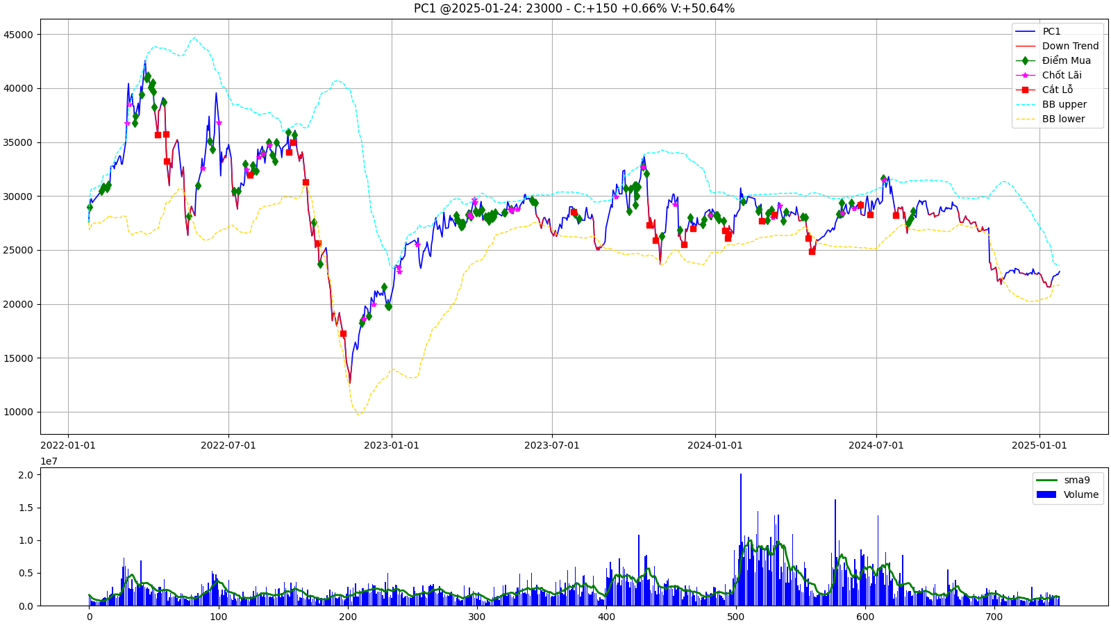Click the 2.0 volume axis label
The image size is (1111, 625).
click(x=26, y=475)
